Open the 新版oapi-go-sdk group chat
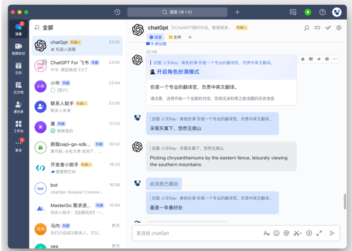 77,147
